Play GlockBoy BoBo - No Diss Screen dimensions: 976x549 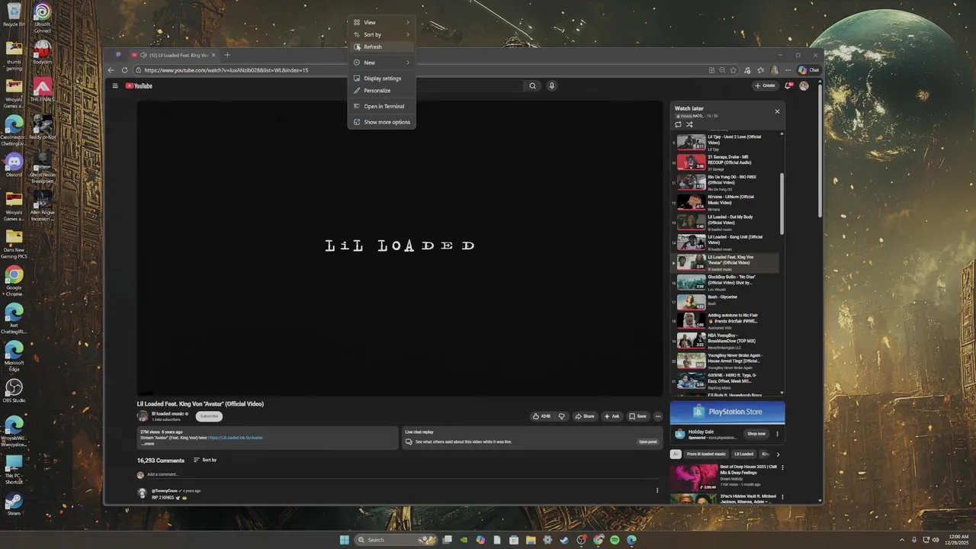point(724,282)
